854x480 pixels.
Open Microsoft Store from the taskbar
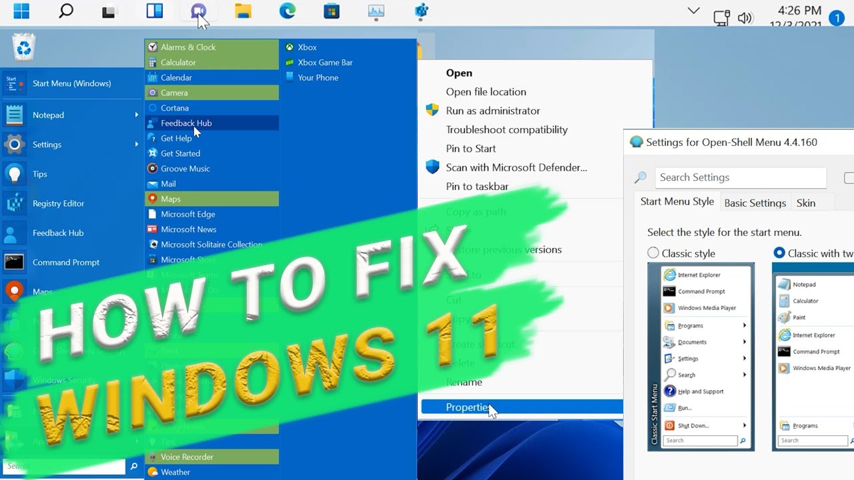331,11
